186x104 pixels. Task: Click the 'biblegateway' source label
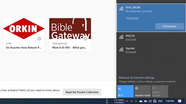60,43
